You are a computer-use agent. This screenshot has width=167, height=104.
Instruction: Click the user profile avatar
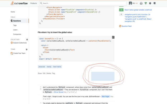coord(130,3)
